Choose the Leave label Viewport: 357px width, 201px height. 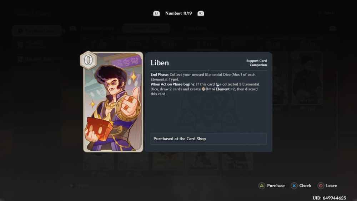(x=331, y=186)
